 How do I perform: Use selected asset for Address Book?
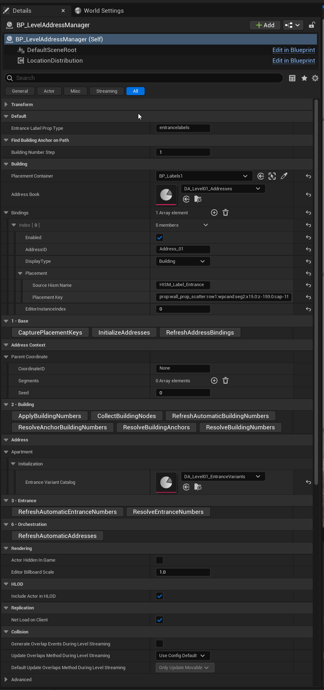(186, 199)
